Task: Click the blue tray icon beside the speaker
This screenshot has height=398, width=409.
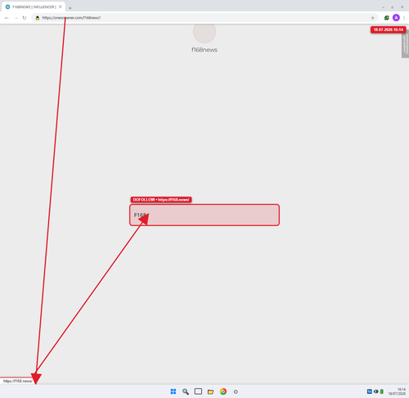Action: point(370,391)
